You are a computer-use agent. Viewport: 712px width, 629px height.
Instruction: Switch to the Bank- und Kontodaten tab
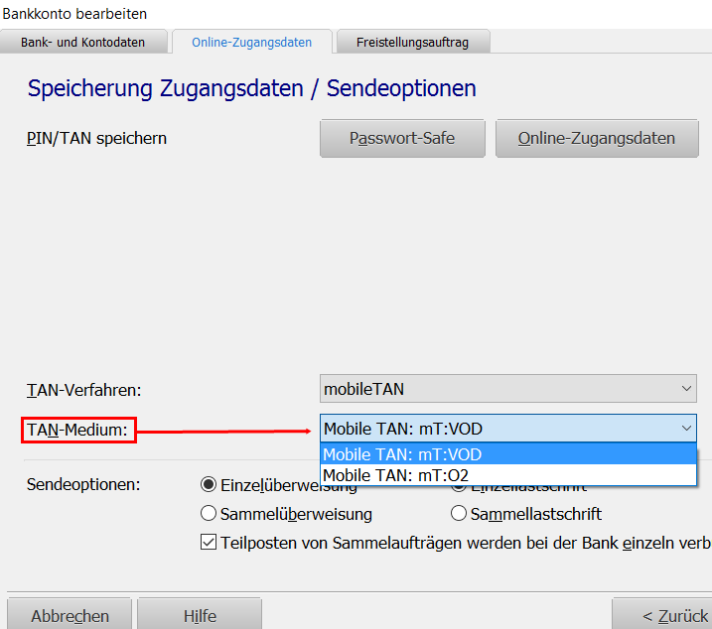(x=84, y=42)
